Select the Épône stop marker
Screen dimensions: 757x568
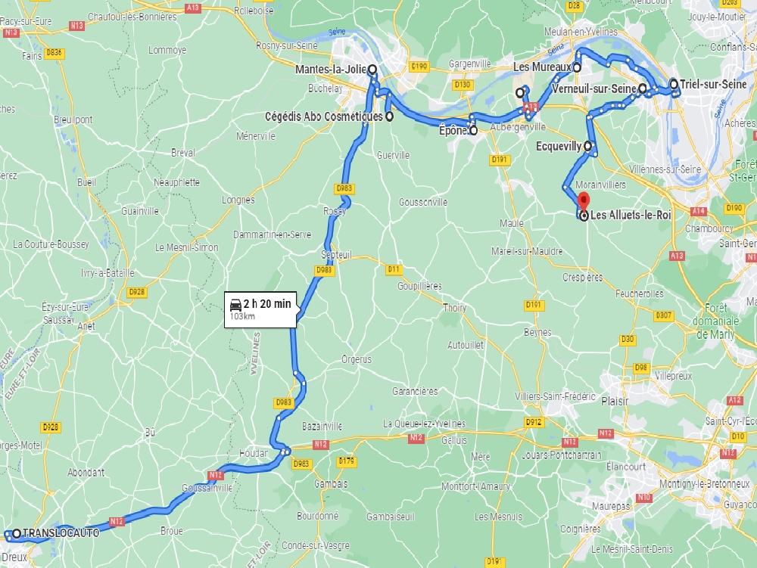click(473, 130)
